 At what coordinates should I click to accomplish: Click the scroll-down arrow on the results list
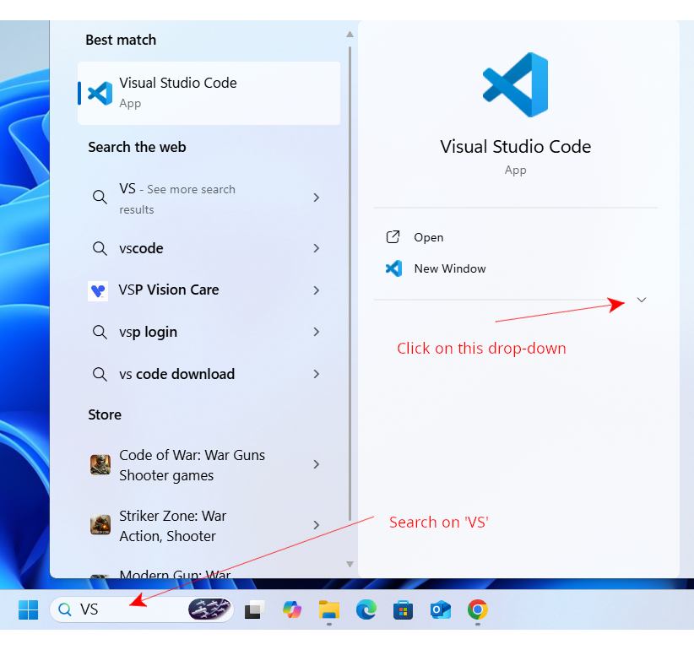click(349, 564)
